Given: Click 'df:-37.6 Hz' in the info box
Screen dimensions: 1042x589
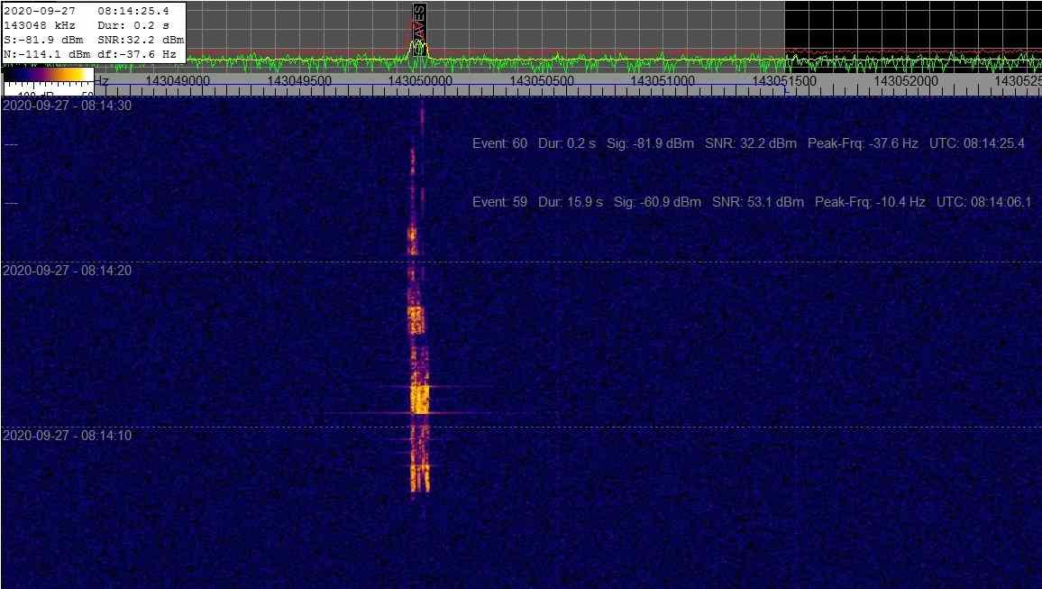Looking at the screenshot, I should pyautogui.click(x=137, y=54).
